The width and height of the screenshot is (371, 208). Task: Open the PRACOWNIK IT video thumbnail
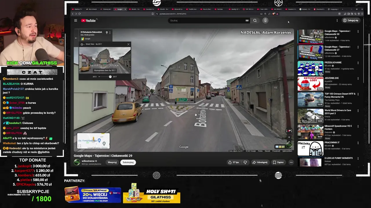pyautogui.click(x=310, y=148)
